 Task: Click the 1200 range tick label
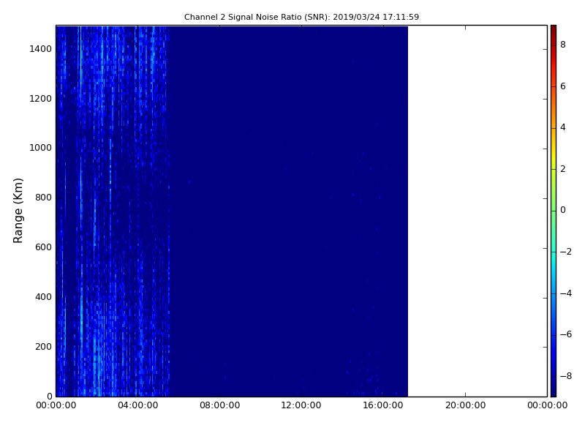(x=40, y=99)
